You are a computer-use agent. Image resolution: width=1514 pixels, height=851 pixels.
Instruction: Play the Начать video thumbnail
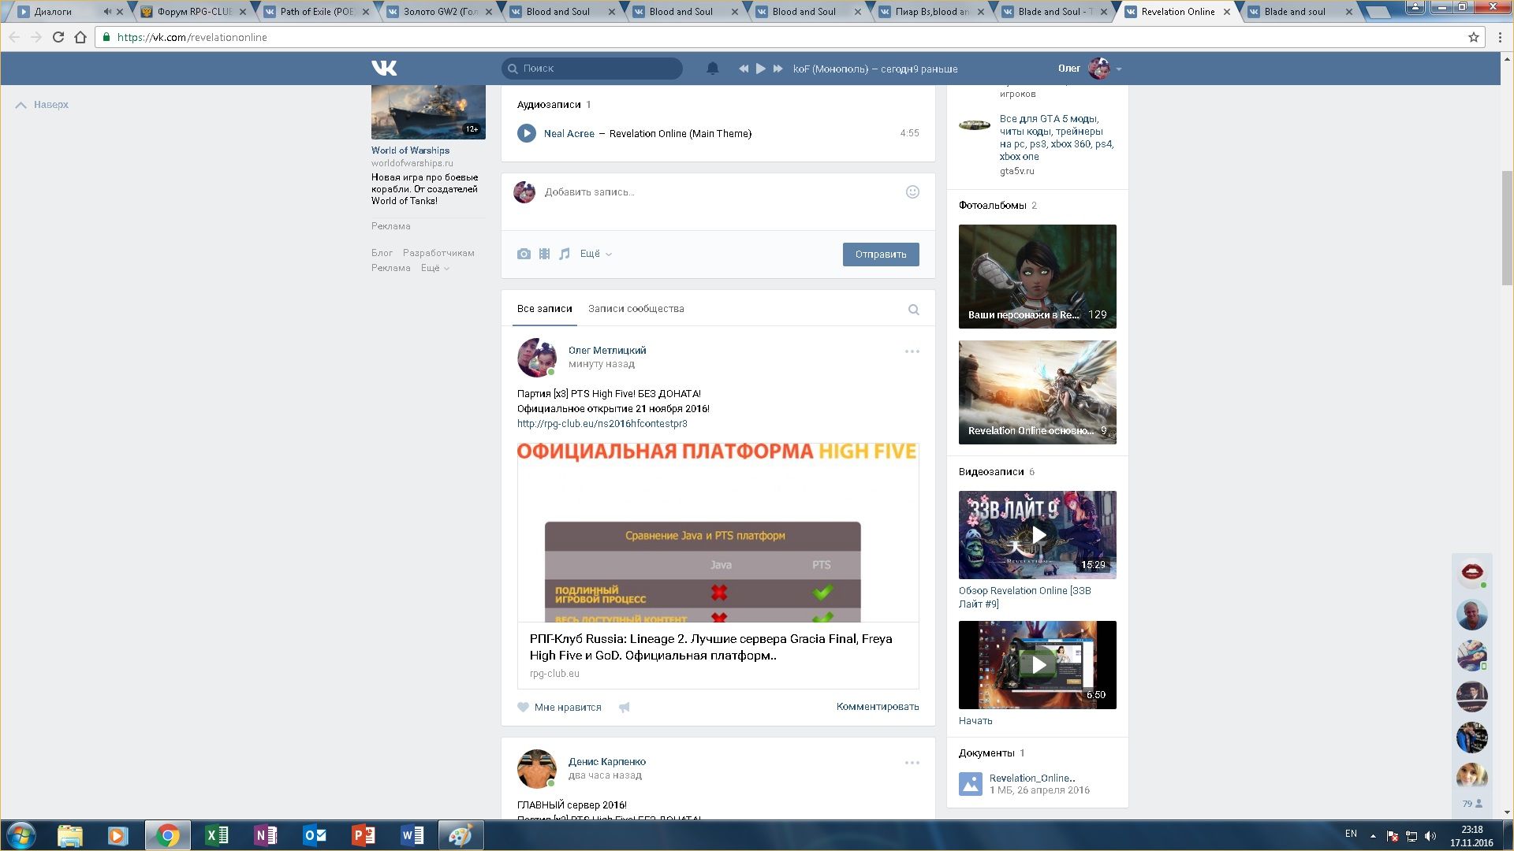pyautogui.click(x=1037, y=665)
